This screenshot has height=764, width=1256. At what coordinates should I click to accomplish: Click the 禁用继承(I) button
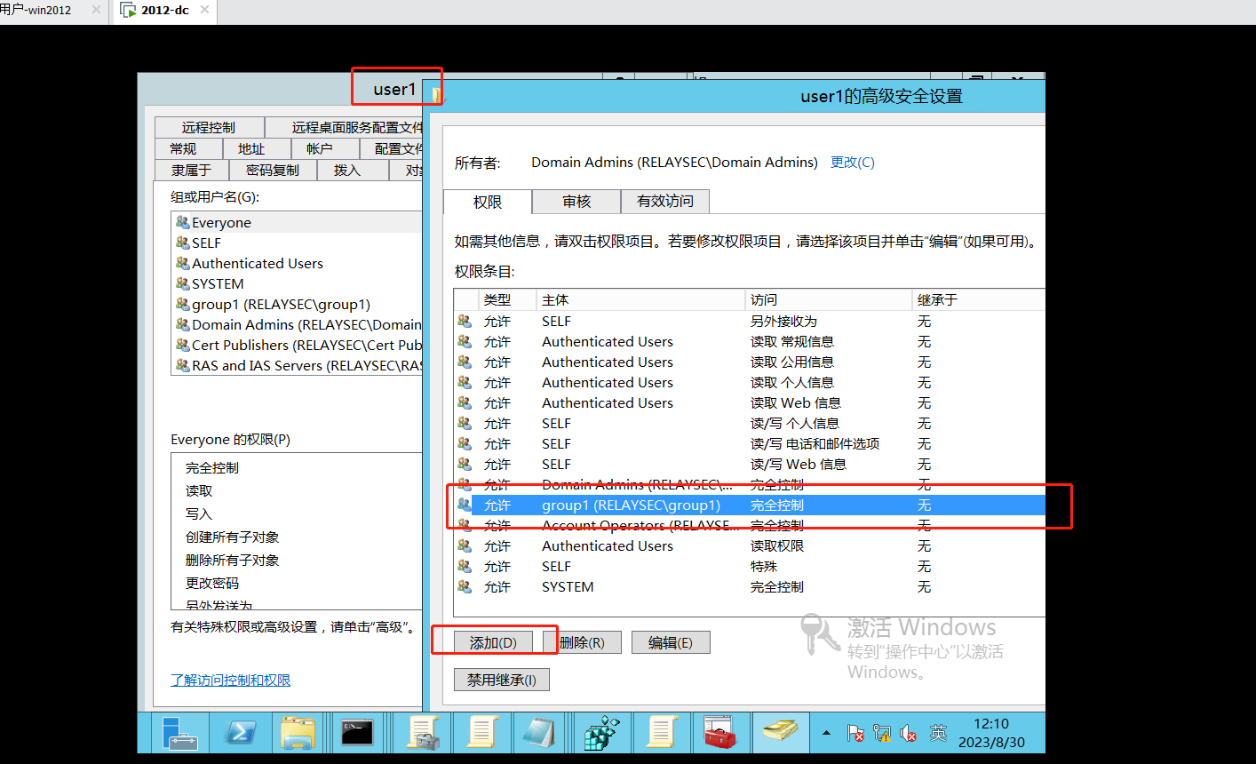pyautogui.click(x=502, y=680)
